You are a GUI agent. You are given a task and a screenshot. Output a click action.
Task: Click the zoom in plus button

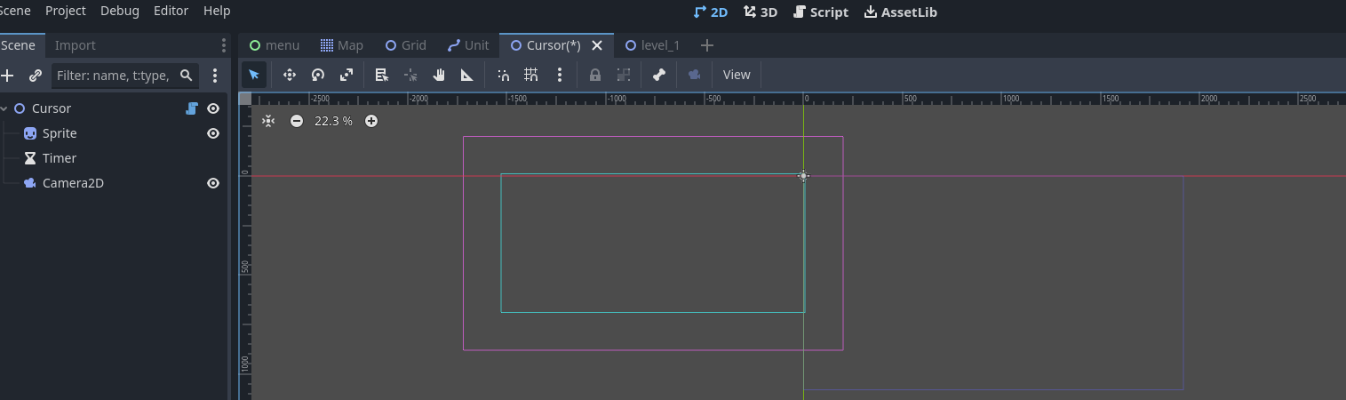tap(371, 121)
